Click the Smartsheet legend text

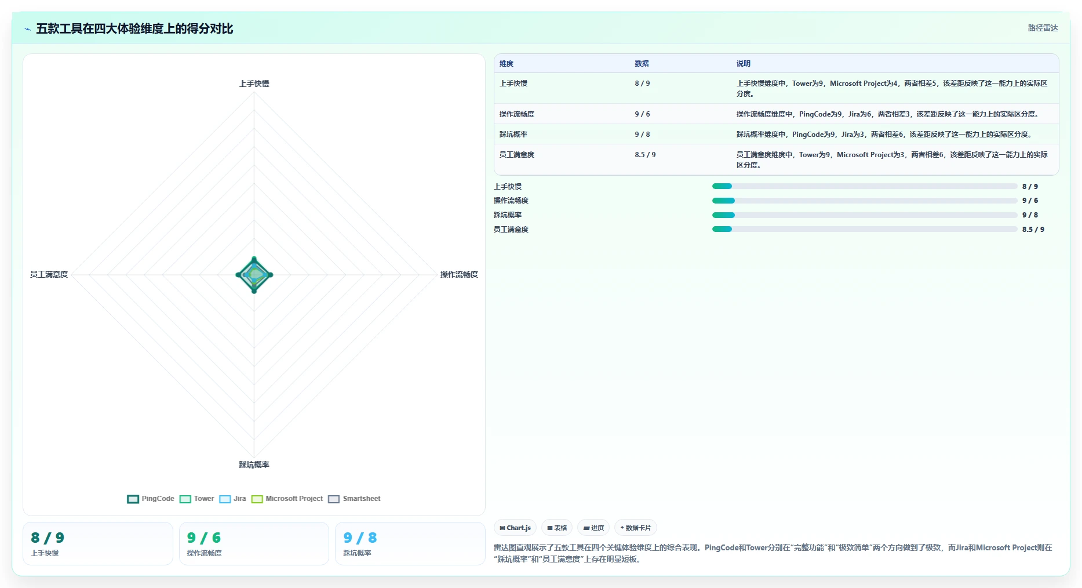(362, 499)
